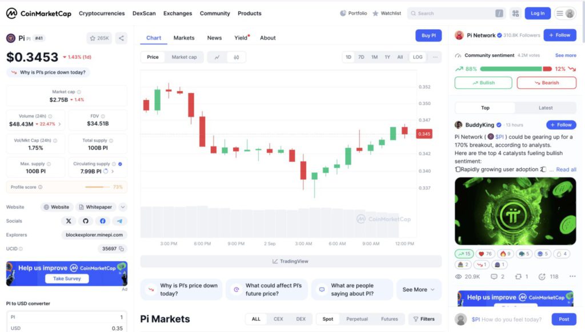Switch to the Markets tab

[184, 38]
